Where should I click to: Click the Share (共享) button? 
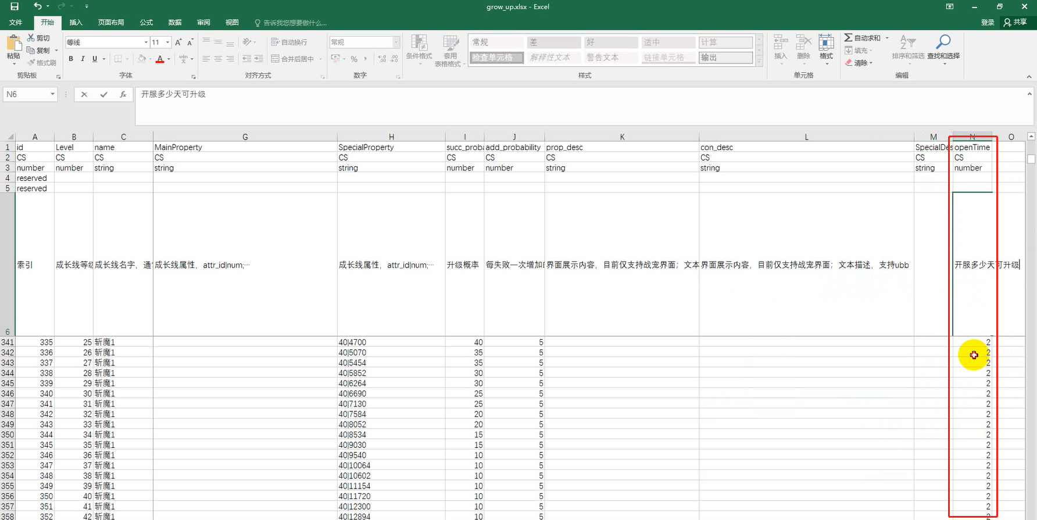point(1015,22)
